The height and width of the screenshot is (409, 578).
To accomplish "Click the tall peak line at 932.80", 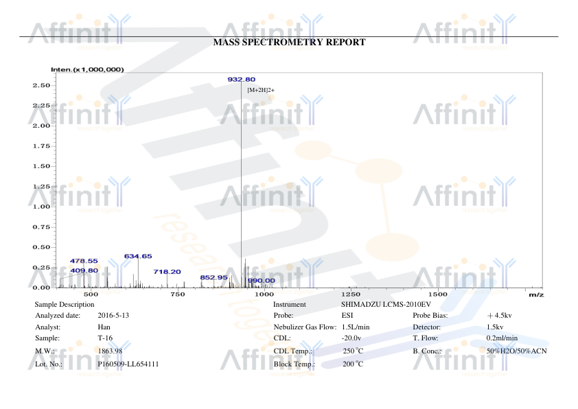I will [x=242, y=184].
